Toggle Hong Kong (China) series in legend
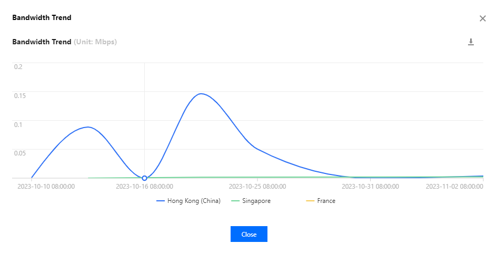497x253 pixels. [x=188, y=201]
